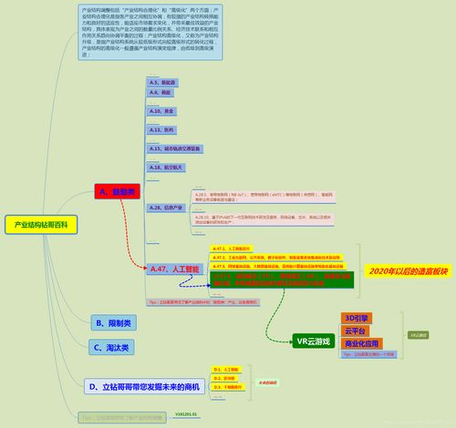This screenshot has width=456, height=428.
Task: Open the D、立钻哥哥带您发掘未来的商机 node
Action: [144, 386]
